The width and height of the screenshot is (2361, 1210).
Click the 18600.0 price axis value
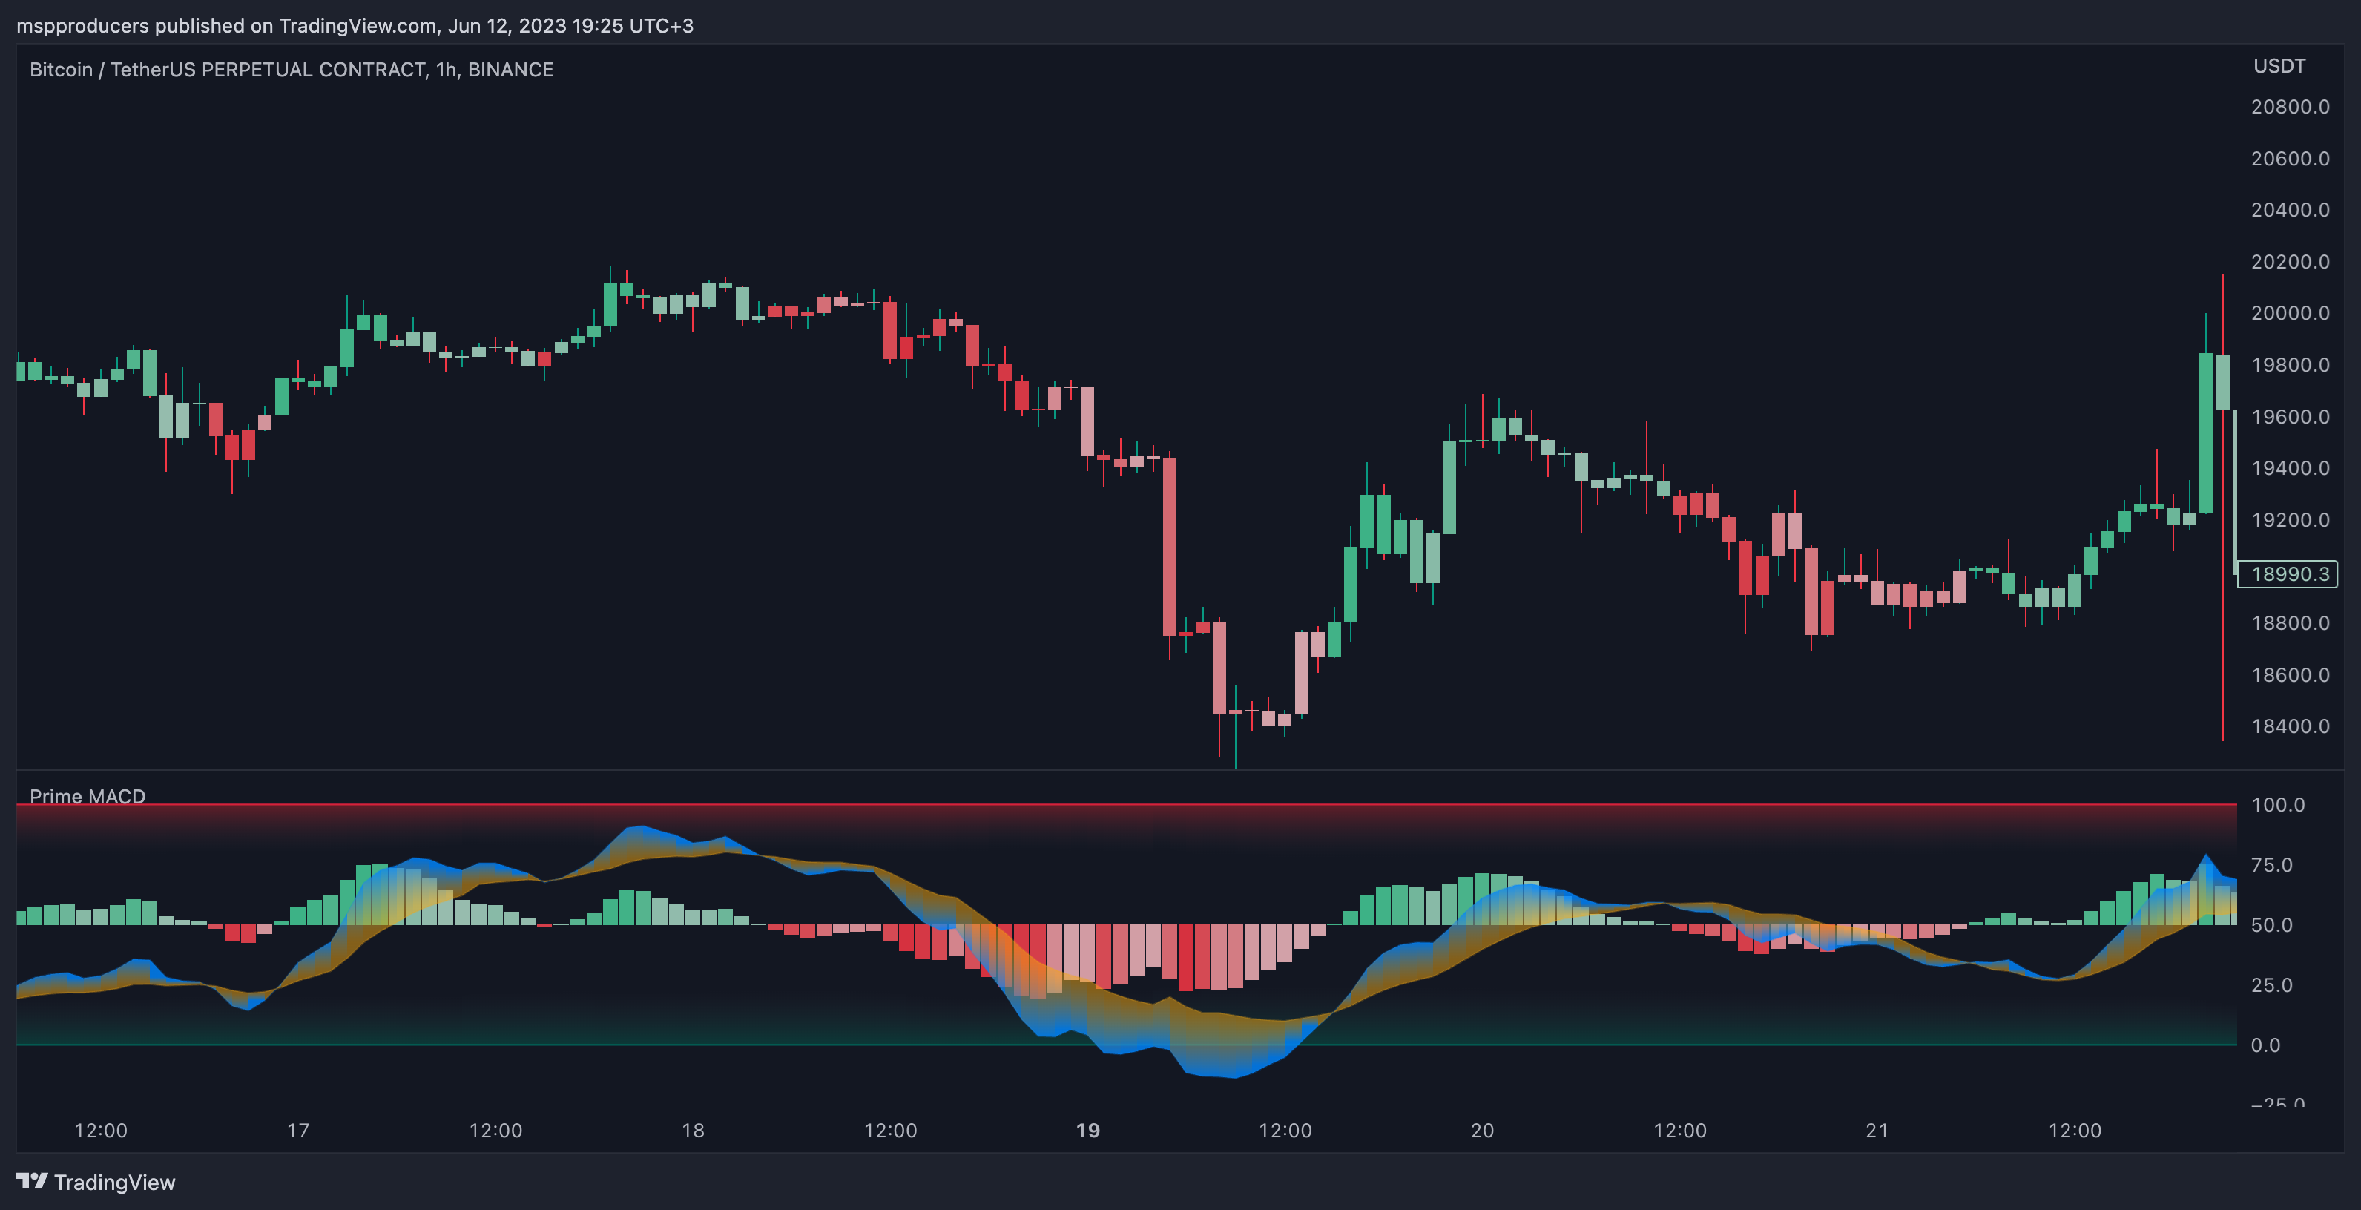[x=2290, y=674]
